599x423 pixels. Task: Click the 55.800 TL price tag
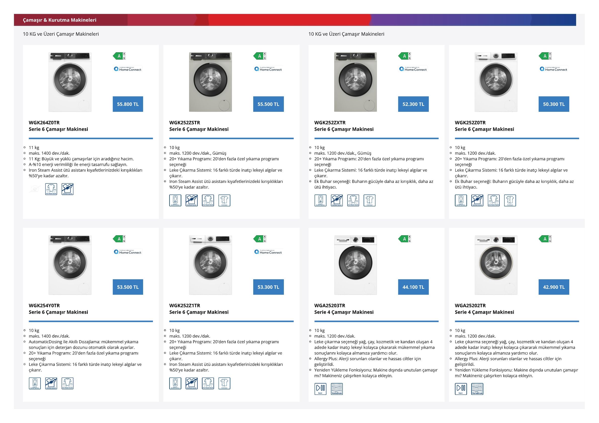point(128,104)
